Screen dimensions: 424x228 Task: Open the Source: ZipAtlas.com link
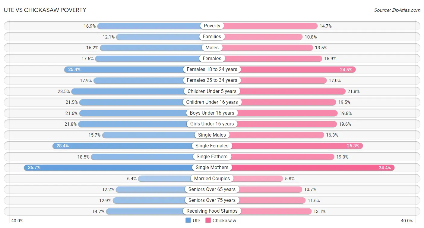coord(397,10)
